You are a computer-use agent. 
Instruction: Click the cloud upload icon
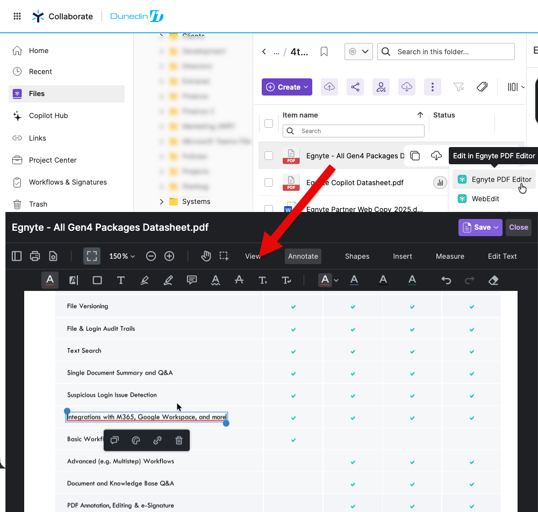[329, 87]
